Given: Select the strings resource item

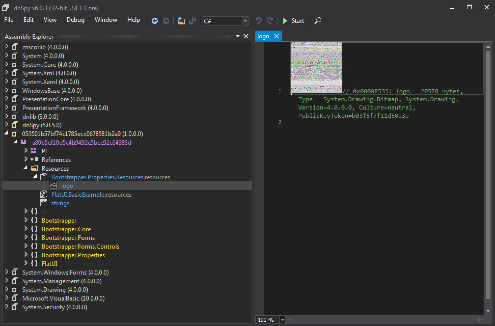Looking at the screenshot, I should click(x=60, y=203).
